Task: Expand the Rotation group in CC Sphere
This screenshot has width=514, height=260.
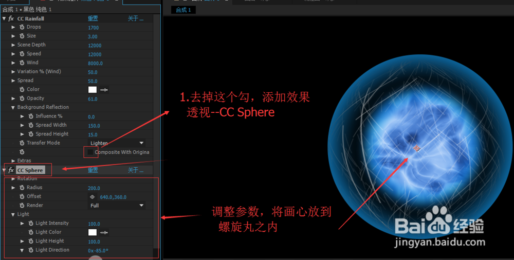Action: point(13,178)
